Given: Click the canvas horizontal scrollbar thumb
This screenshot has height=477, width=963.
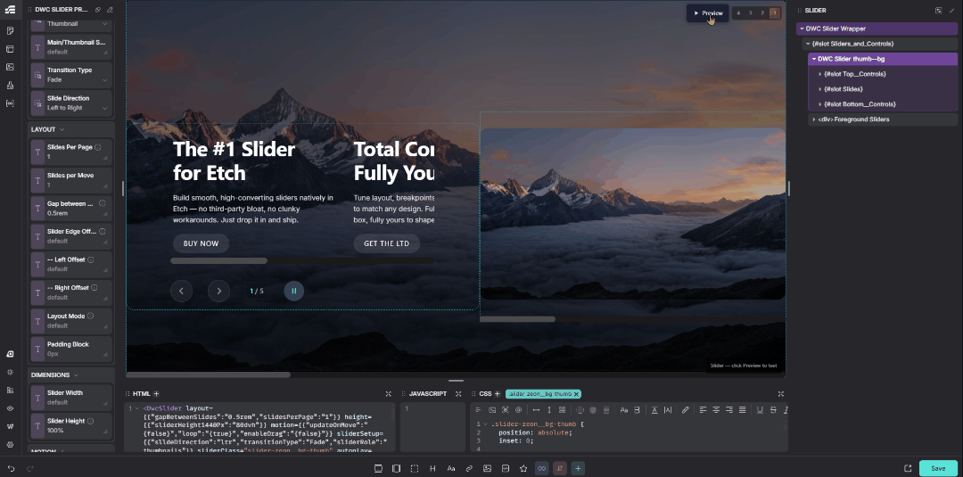Looking at the screenshot, I should point(208,374).
